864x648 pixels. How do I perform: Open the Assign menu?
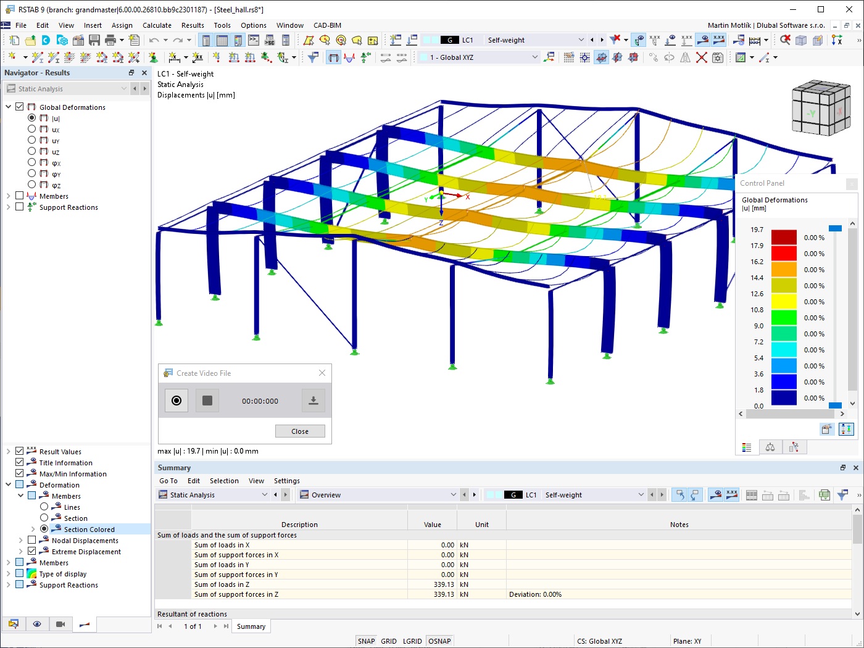point(122,25)
